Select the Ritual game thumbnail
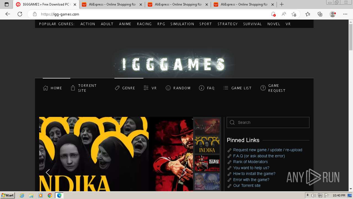Screen dimensions: 353x199 207,127
